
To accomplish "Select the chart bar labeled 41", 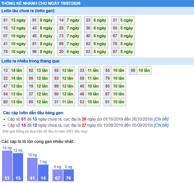I will pos(32,169).
